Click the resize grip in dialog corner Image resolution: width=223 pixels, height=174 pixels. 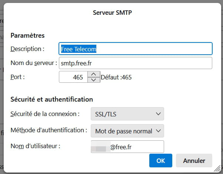click(x=217, y=168)
